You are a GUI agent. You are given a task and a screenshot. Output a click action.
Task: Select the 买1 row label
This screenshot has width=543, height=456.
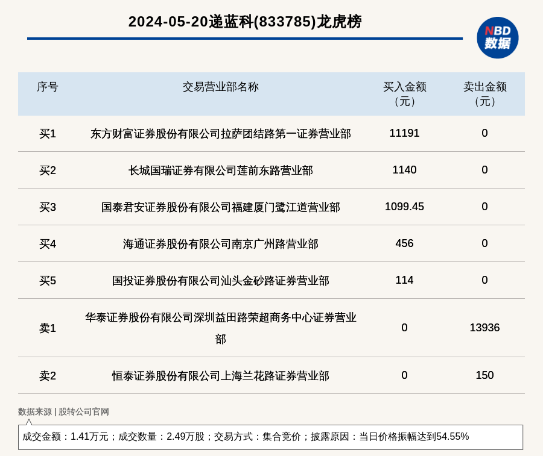48,134
